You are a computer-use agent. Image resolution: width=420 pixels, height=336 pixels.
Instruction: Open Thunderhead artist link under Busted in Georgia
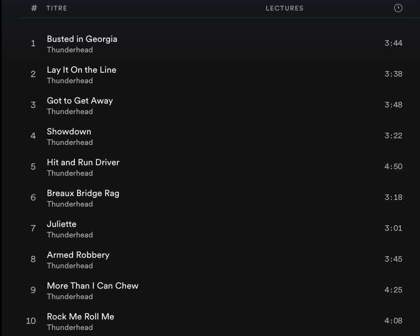[x=70, y=50]
